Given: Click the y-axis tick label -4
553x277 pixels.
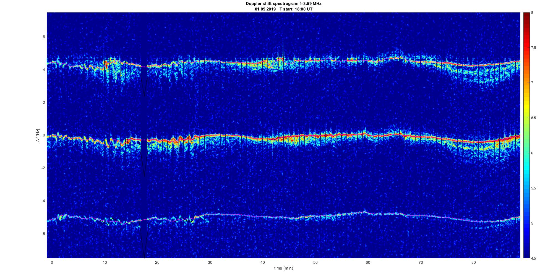Looking at the screenshot, I should tap(43, 201).
